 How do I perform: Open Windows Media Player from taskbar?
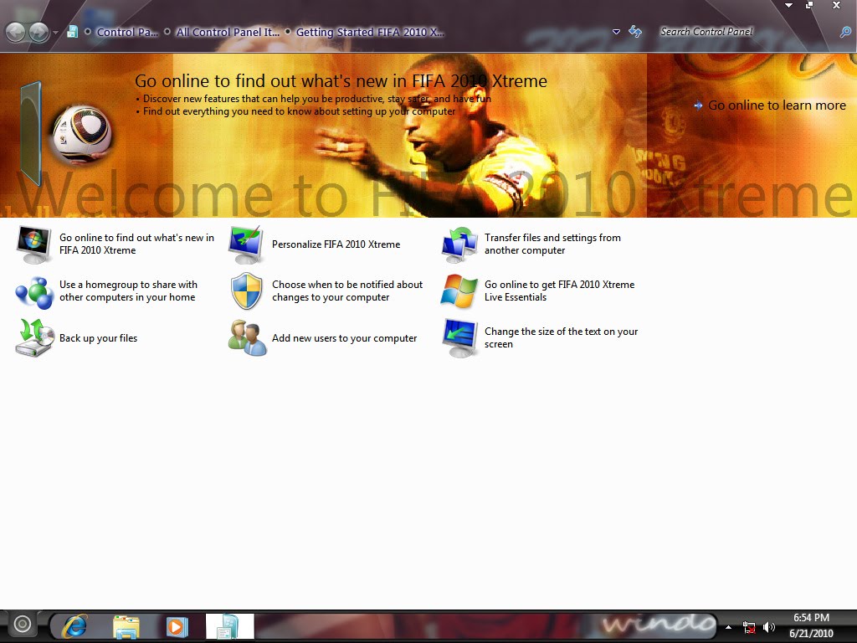pos(177,626)
